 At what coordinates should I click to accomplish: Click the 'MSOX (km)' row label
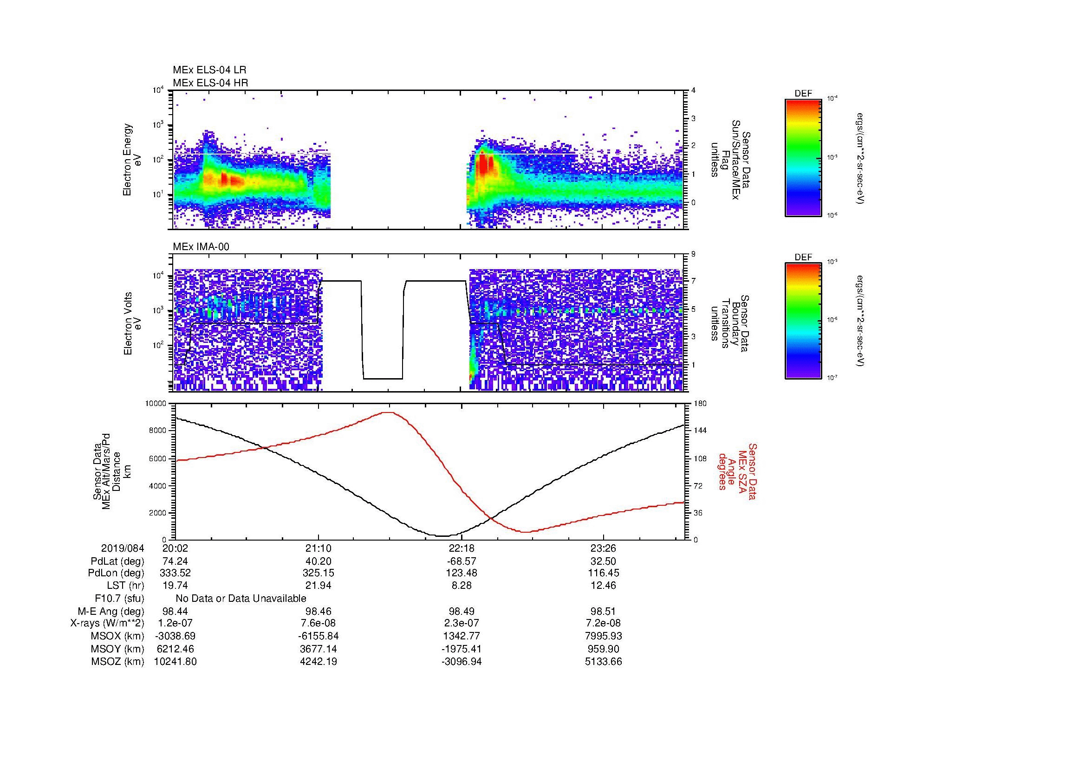(117, 636)
